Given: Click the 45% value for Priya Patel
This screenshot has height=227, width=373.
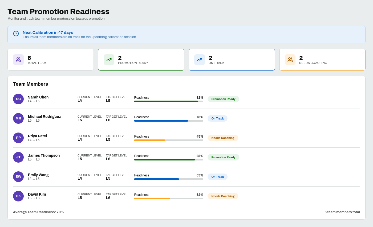Looking at the screenshot, I should (200, 137).
